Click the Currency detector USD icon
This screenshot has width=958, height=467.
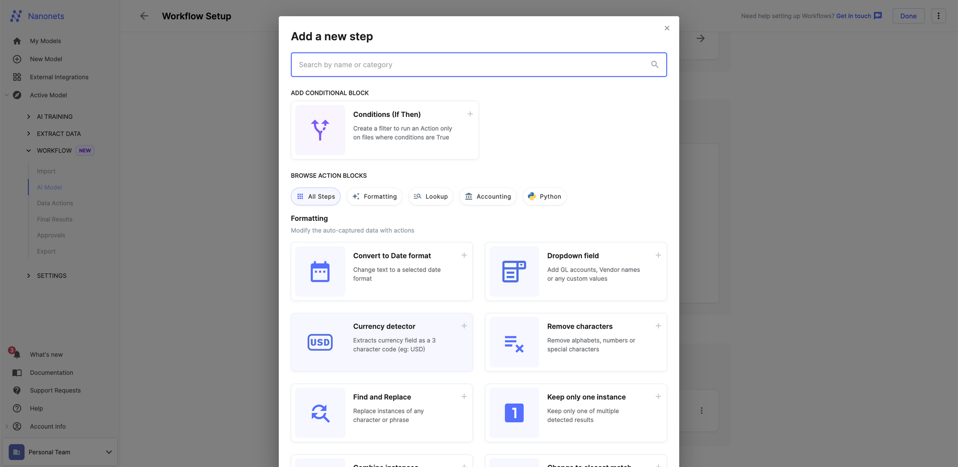point(320,342)
